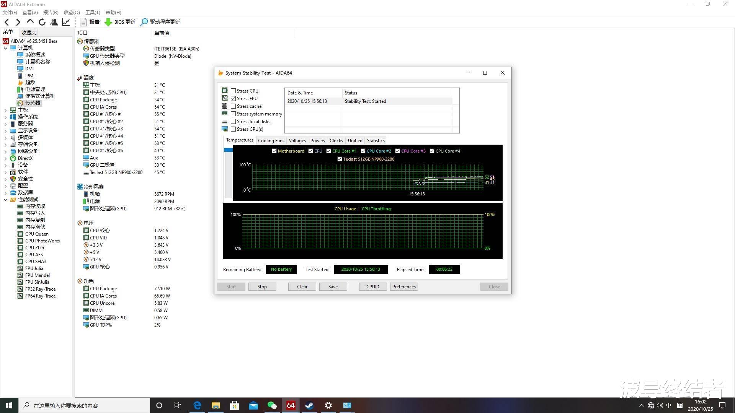Click AIDA64 taskbar icon
Screen dimensions: 735x413
(291, 405)
